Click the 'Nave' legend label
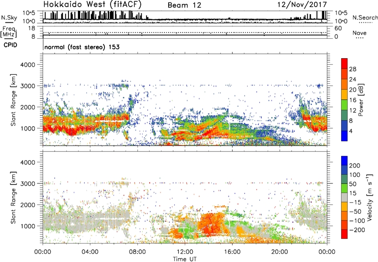Screen dimensions: 378x262 pyautogui.click(x=360, y=33)
